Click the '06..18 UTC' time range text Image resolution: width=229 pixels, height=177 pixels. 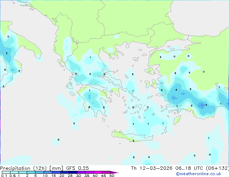[189, 168]
